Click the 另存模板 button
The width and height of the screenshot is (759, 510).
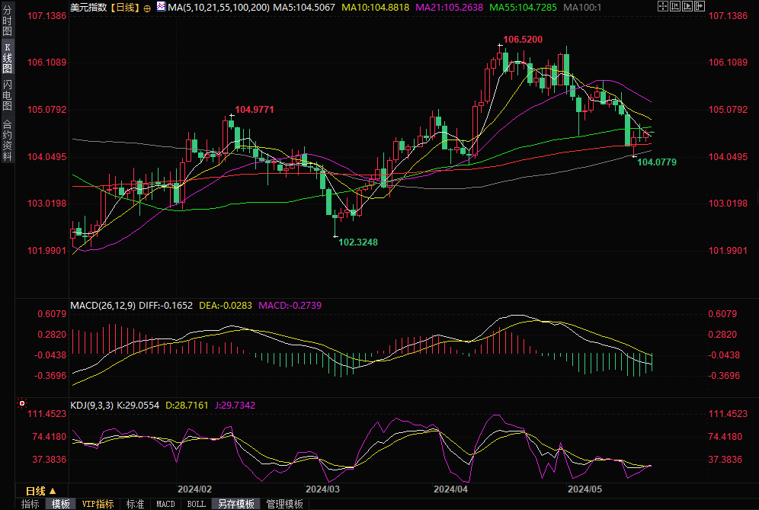pyautogui.click(x=235, y=504)
